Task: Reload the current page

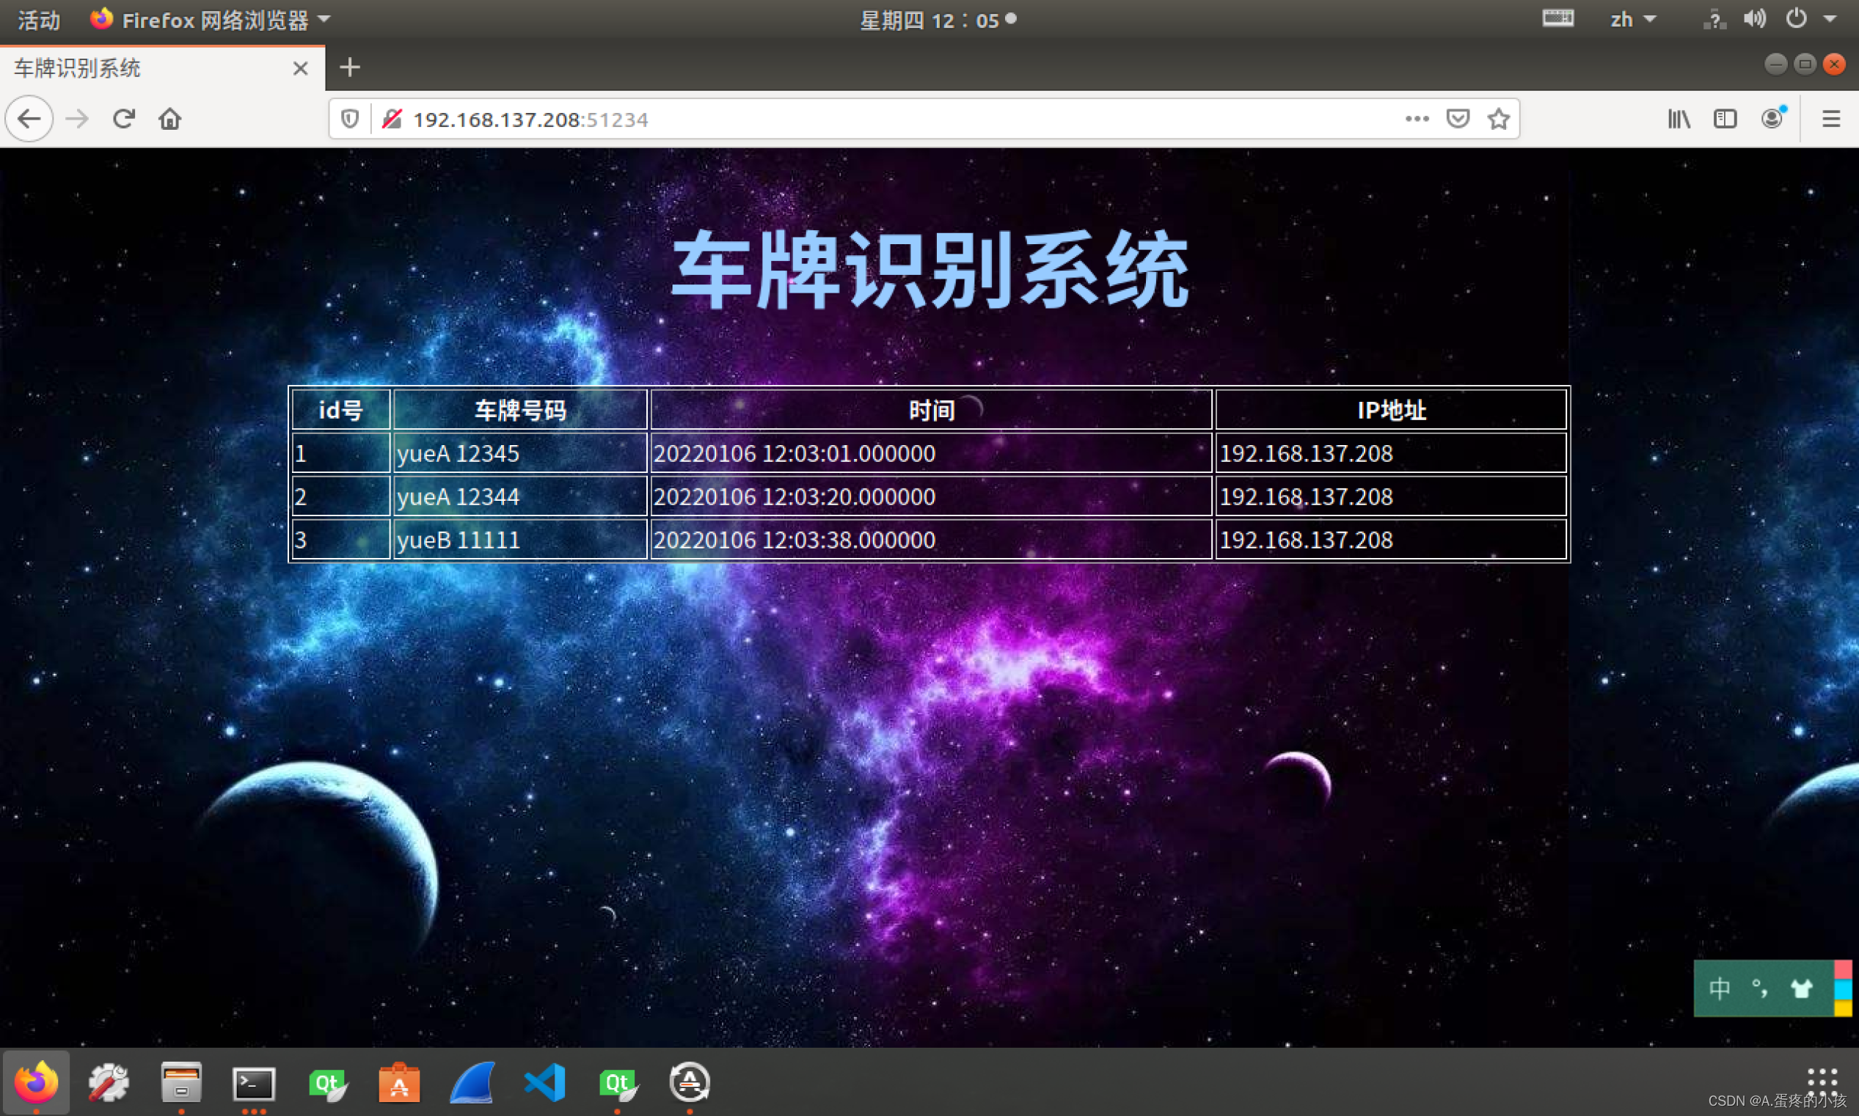Action: 123,119
